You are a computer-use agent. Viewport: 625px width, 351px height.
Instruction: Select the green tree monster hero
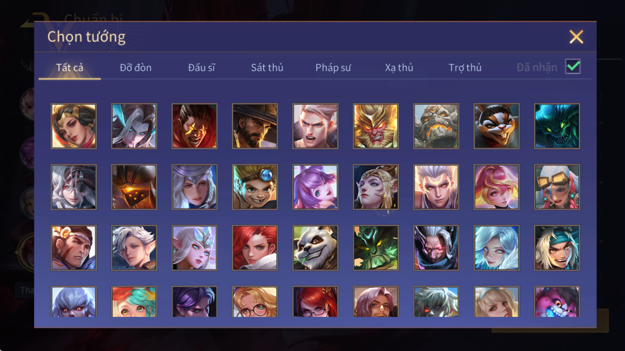(376, 248)
